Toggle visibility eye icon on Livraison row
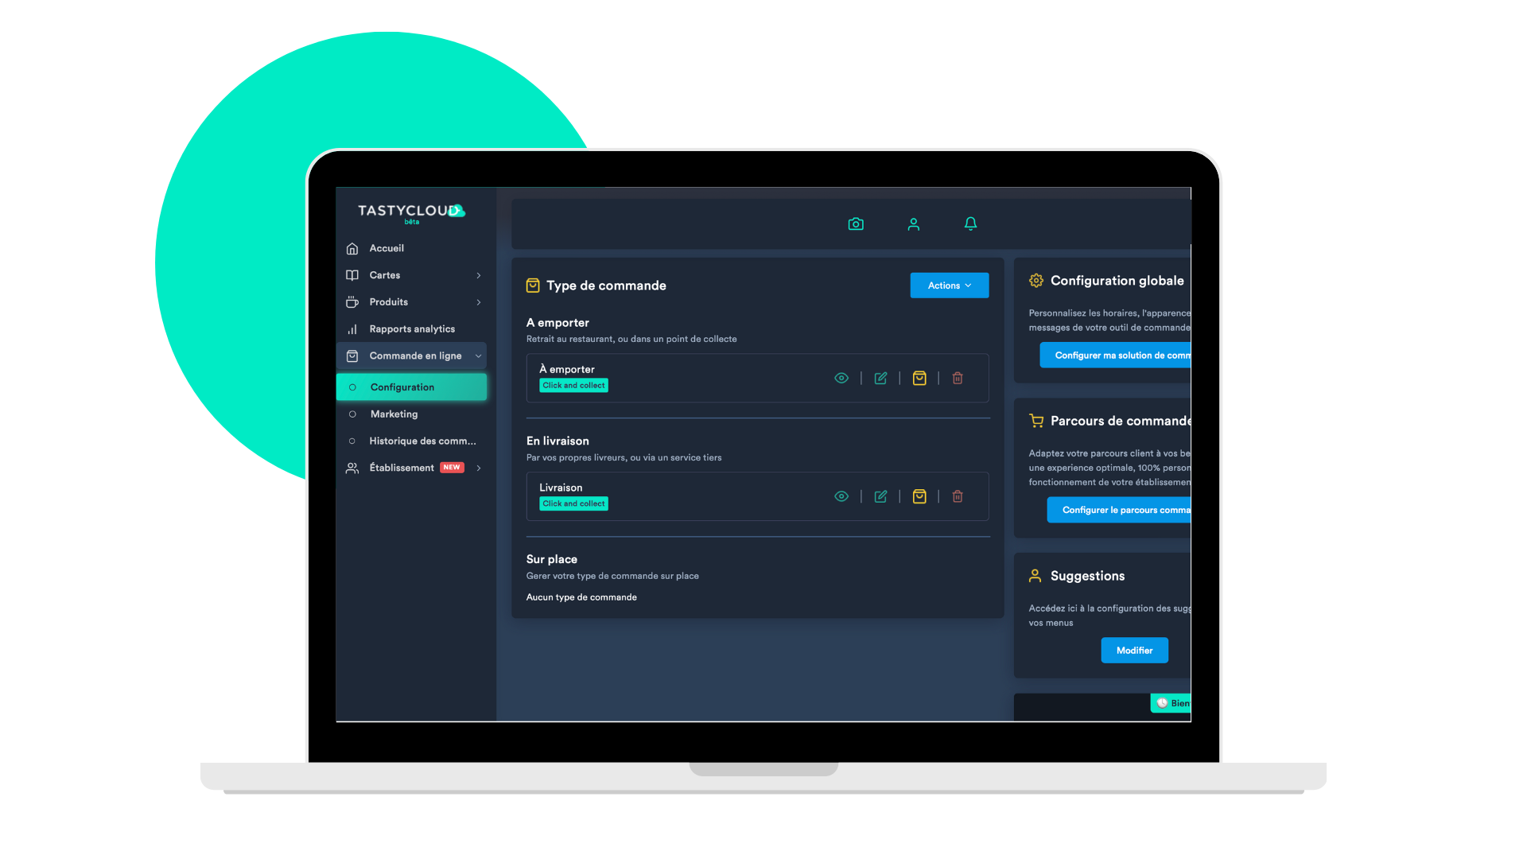This screenshot has height=859, width=1527. coord(842,495)
